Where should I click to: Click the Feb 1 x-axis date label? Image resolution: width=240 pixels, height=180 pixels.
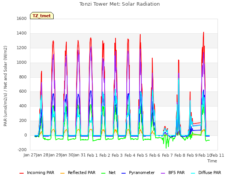92,156
